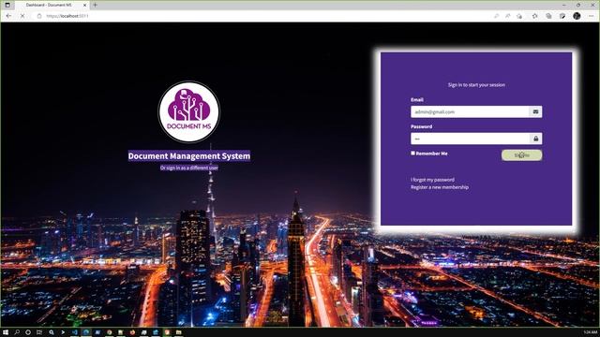Open the browser Settings and more menu
The width and height of the screenshot is (600, 337).
(x=592, y=16)
